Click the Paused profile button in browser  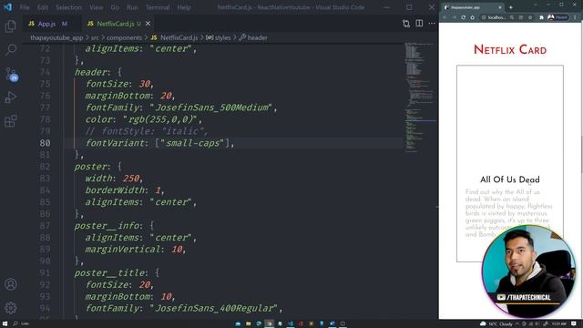[558, 17]
